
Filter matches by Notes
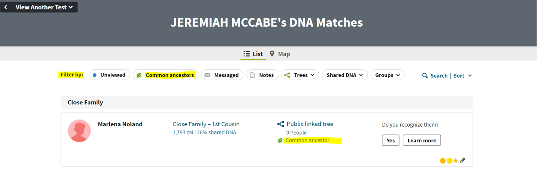262,75
